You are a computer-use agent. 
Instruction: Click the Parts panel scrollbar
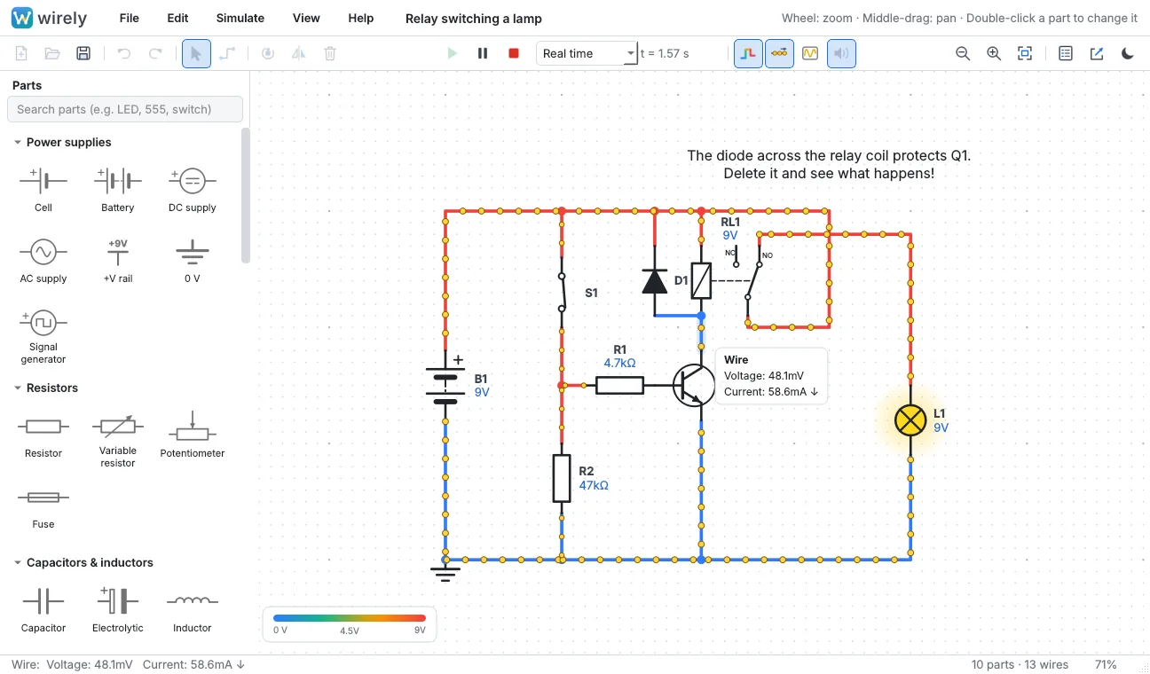(246, 196)
